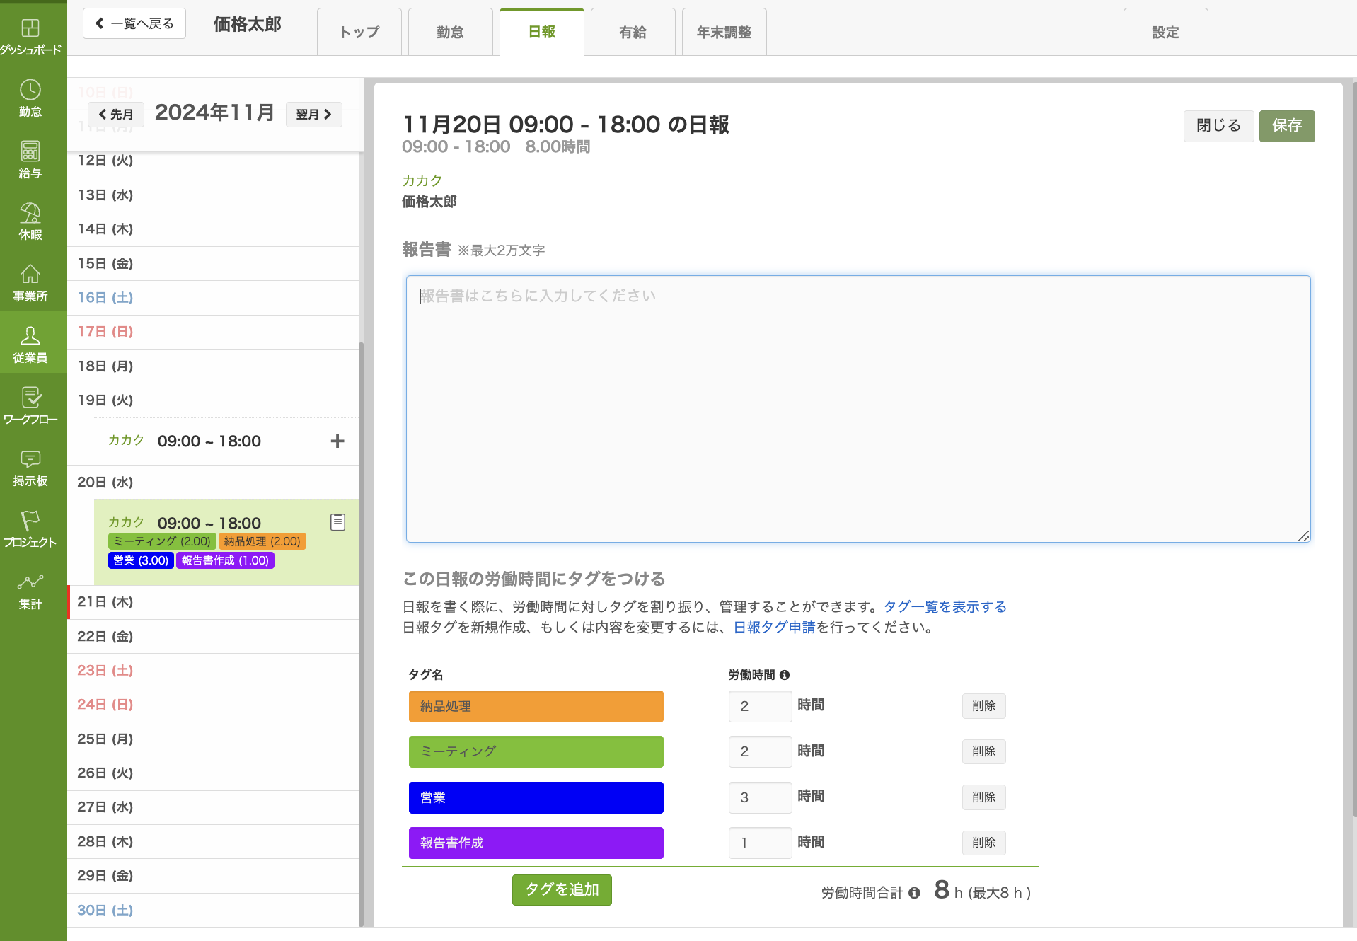1357x941 pixels.
Task: Click the daily report document icon on 20日
Action: (x=337, y=522)
